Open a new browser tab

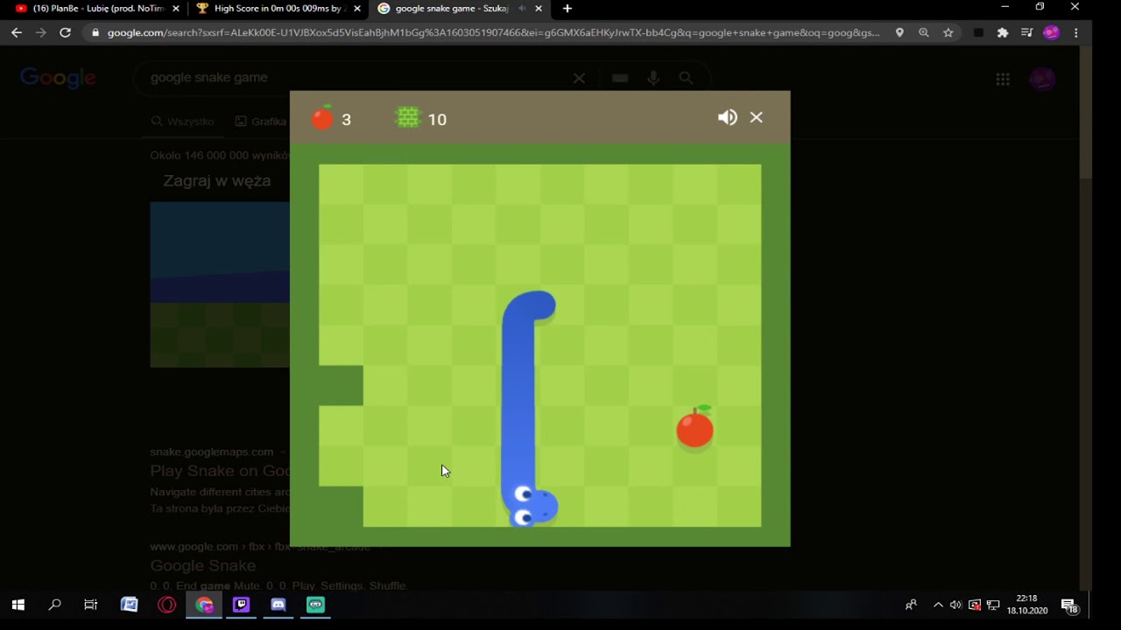coord(568,9)
